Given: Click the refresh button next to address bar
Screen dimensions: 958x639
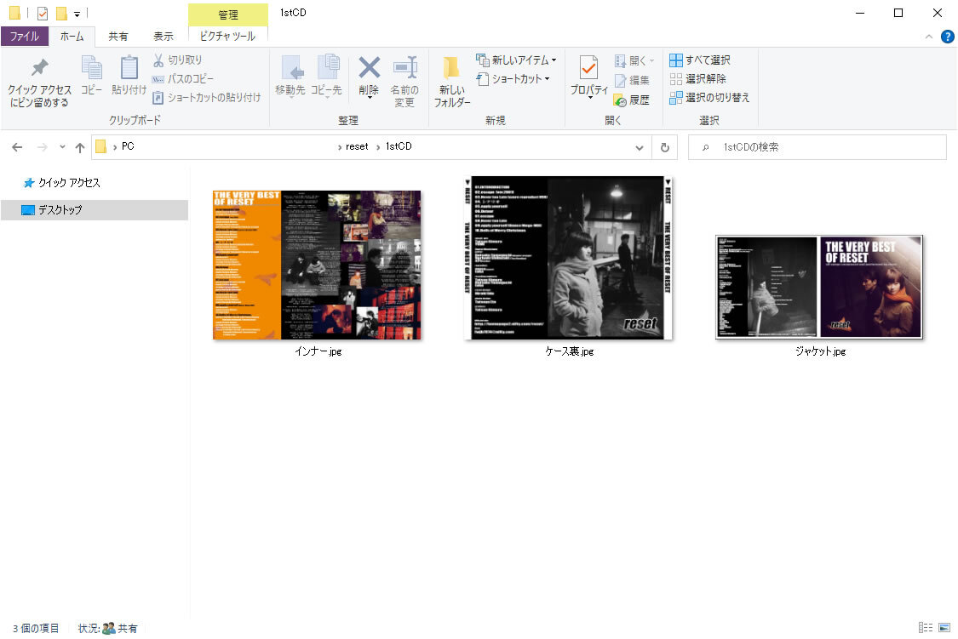Looking at the screenshot, I should 665,147.
